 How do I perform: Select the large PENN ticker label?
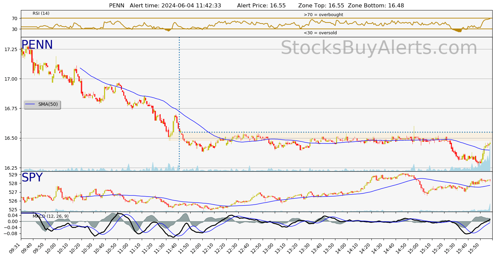pos(37,45)
